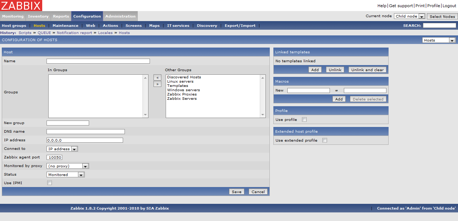The width and height of the screenshot is (458, 221).
Task: Open the Connect to dropdown
Action: click(x=62, y=149)
